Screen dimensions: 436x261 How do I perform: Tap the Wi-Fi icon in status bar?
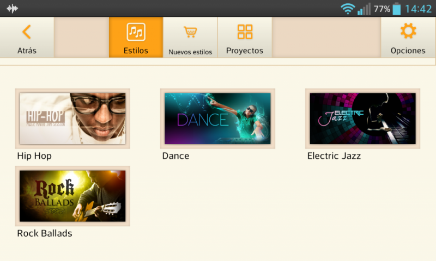[x=347, y=9]
